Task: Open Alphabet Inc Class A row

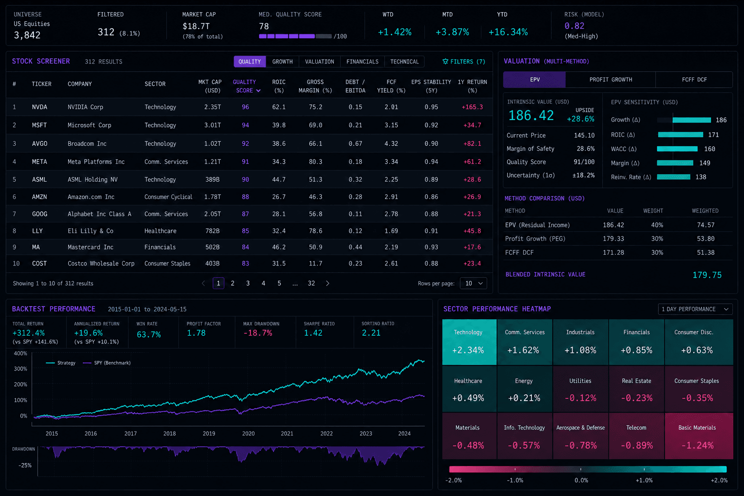Action: [249, 214]
